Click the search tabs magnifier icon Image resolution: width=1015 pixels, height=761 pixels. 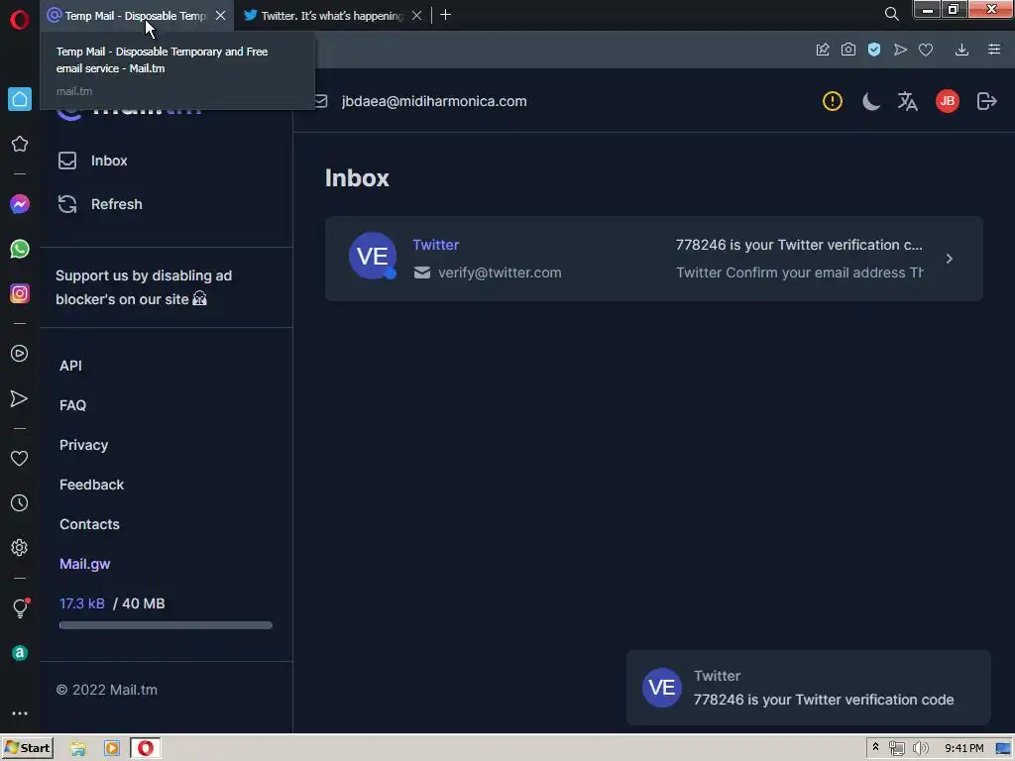point(891,14)
